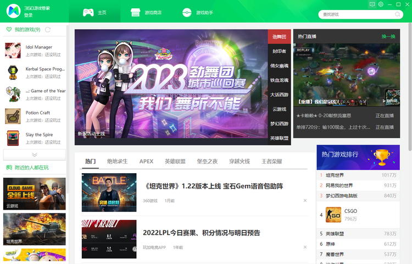412x264 pixels.
Task: Open the settings gear icon
Action: click(x=381, y=4)
